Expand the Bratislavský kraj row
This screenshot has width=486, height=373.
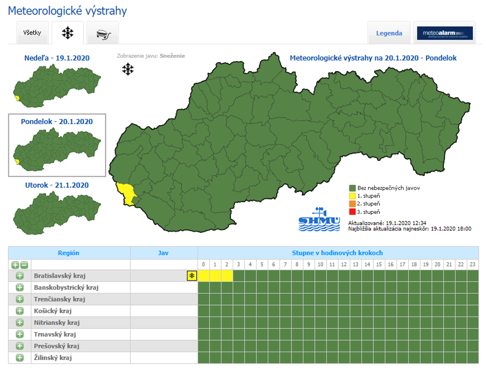pyautogui.click(x=20, y=276)
